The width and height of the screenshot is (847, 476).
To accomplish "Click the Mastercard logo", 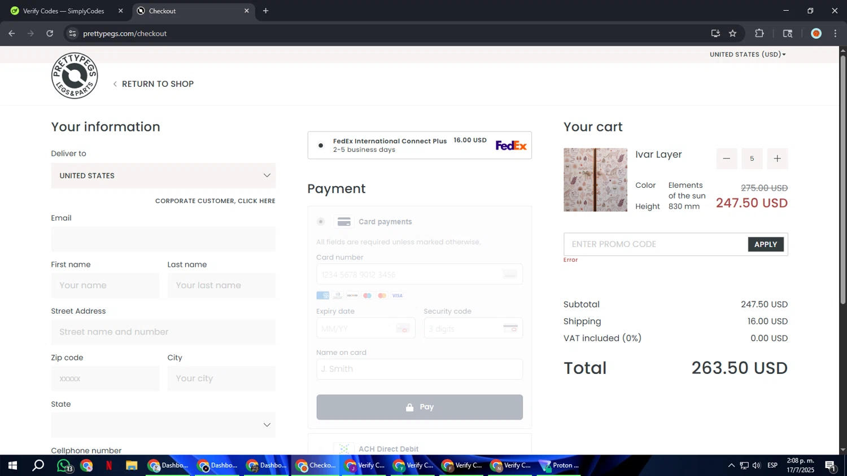I will pos(382,296).
